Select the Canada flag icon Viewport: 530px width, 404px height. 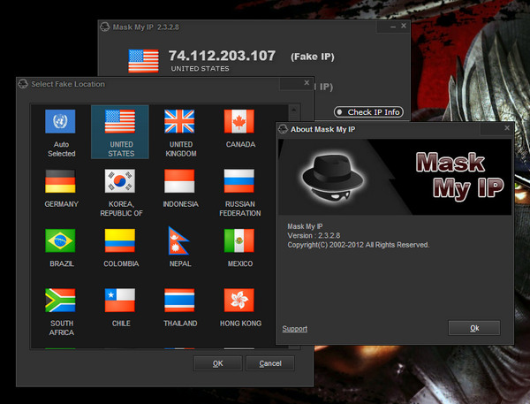click(x=239, y=121)
